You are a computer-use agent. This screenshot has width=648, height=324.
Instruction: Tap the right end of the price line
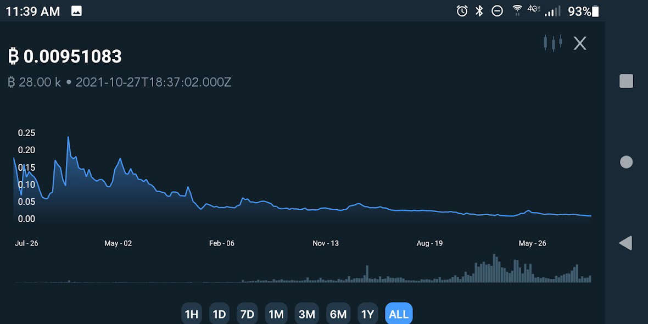[x=590, y=216]
